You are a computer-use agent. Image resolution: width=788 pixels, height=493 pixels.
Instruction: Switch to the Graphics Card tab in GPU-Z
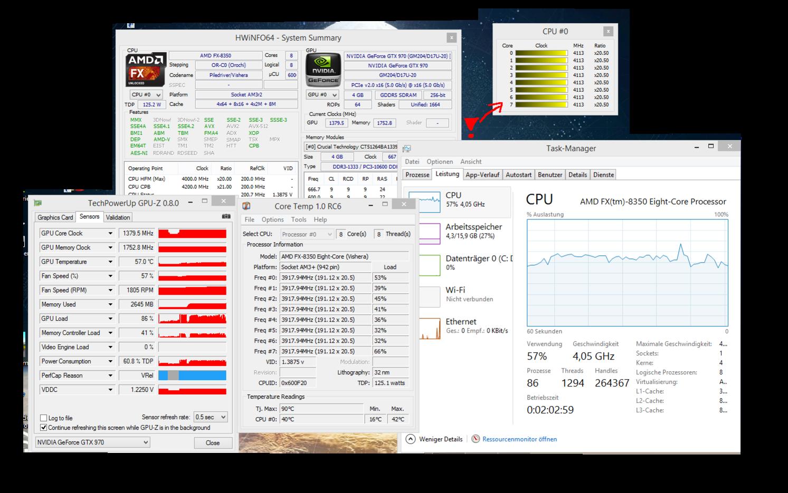pyautogui.click(x=55, y=217)
